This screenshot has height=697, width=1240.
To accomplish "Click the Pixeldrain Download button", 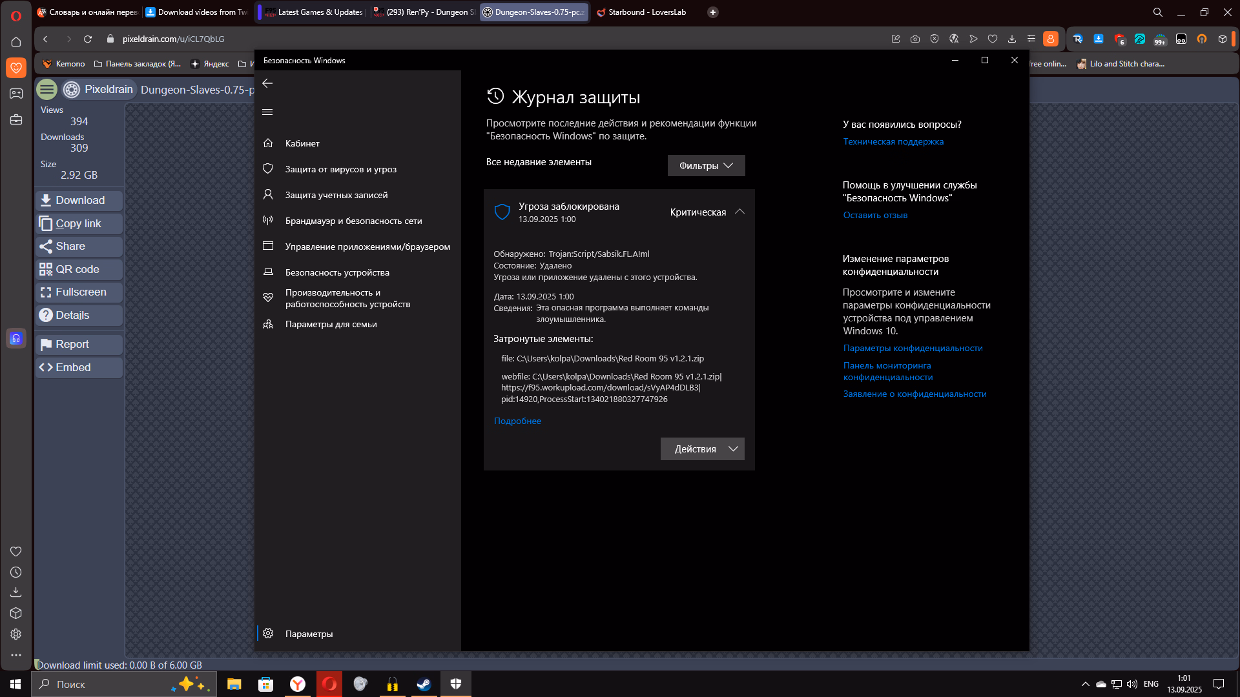I will tap(79, 201).
